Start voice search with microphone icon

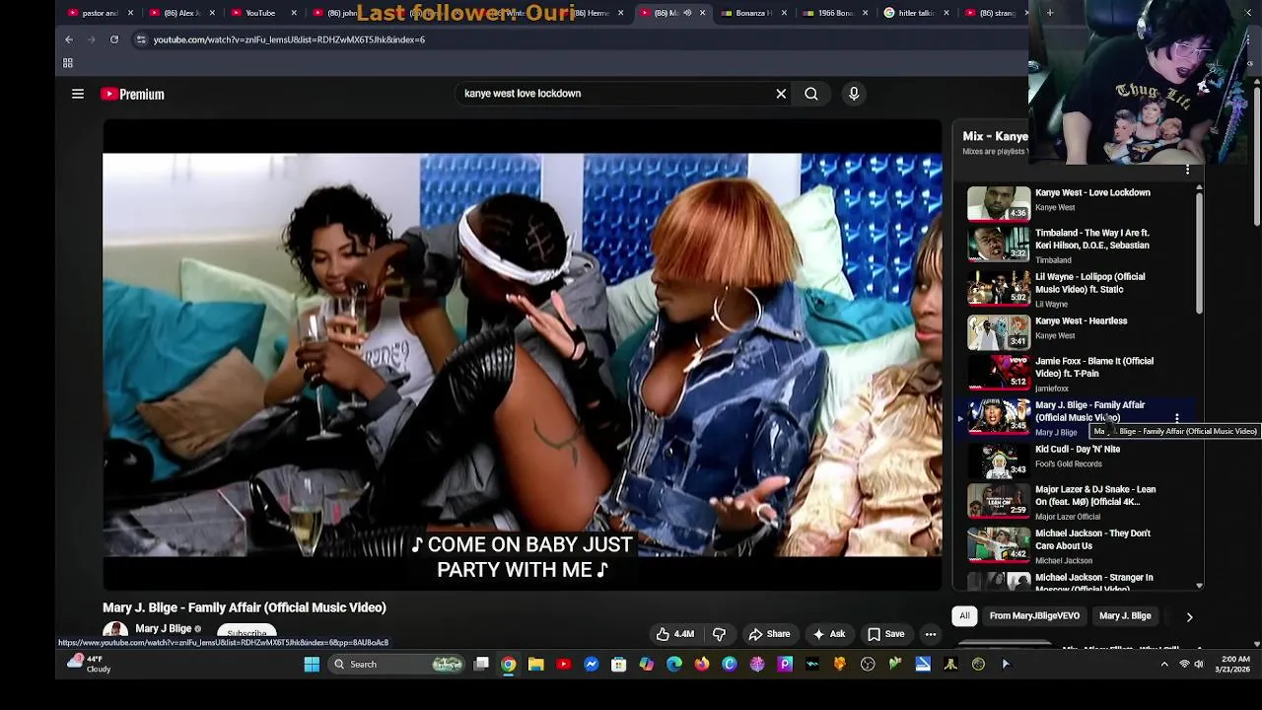[x=854, y=94]
